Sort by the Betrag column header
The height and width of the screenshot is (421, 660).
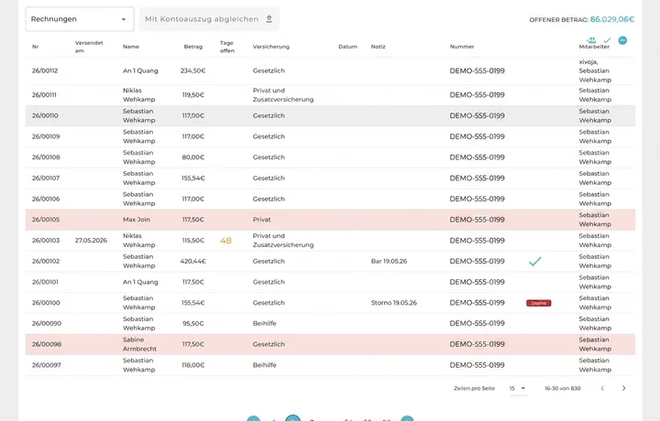tap(193, 47)
